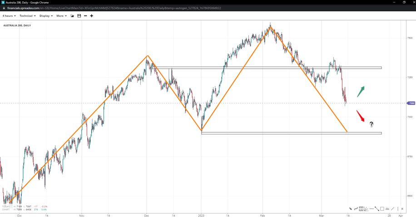Select the arrow drawing tool
416x219 pixels.
350,209
